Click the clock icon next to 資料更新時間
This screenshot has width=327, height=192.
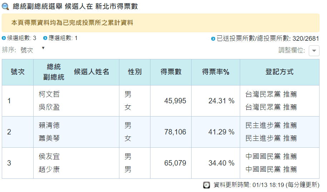coord(207,185)
